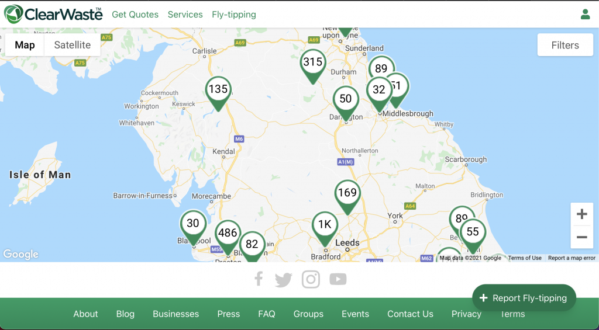Screen dimensions: 599x330
Task: Open the Privacy footer link
Action: click(x=466, y=314)
